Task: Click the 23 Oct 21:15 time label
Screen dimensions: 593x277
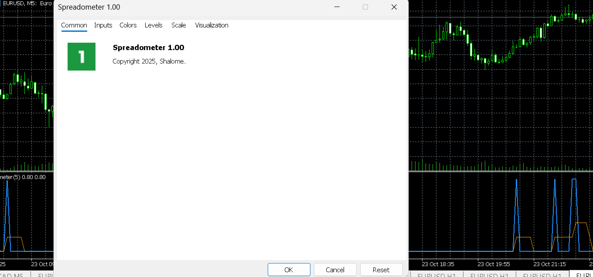Action: [549, 264]
